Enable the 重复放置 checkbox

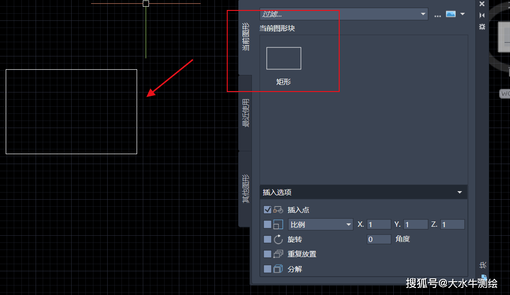pos(268,254)
